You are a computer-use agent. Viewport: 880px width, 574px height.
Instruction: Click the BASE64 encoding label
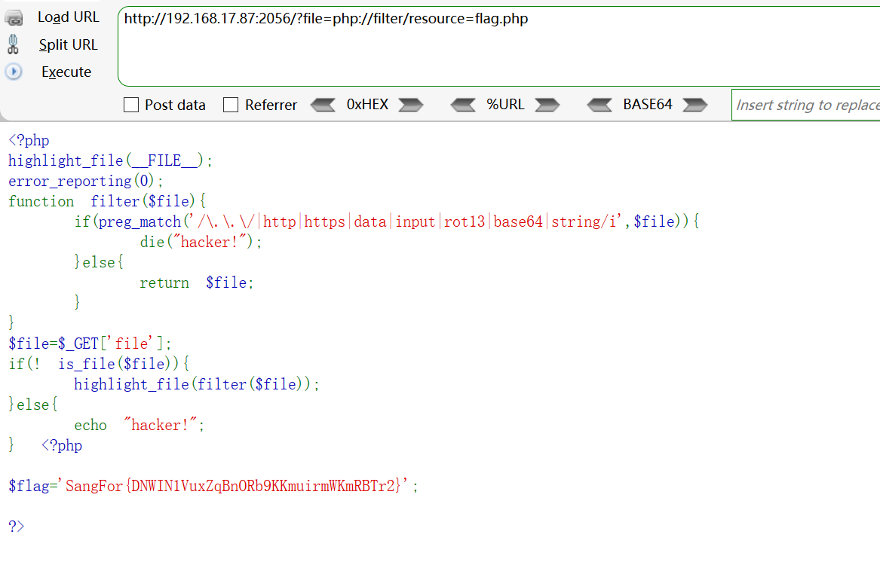coord(648,104)
